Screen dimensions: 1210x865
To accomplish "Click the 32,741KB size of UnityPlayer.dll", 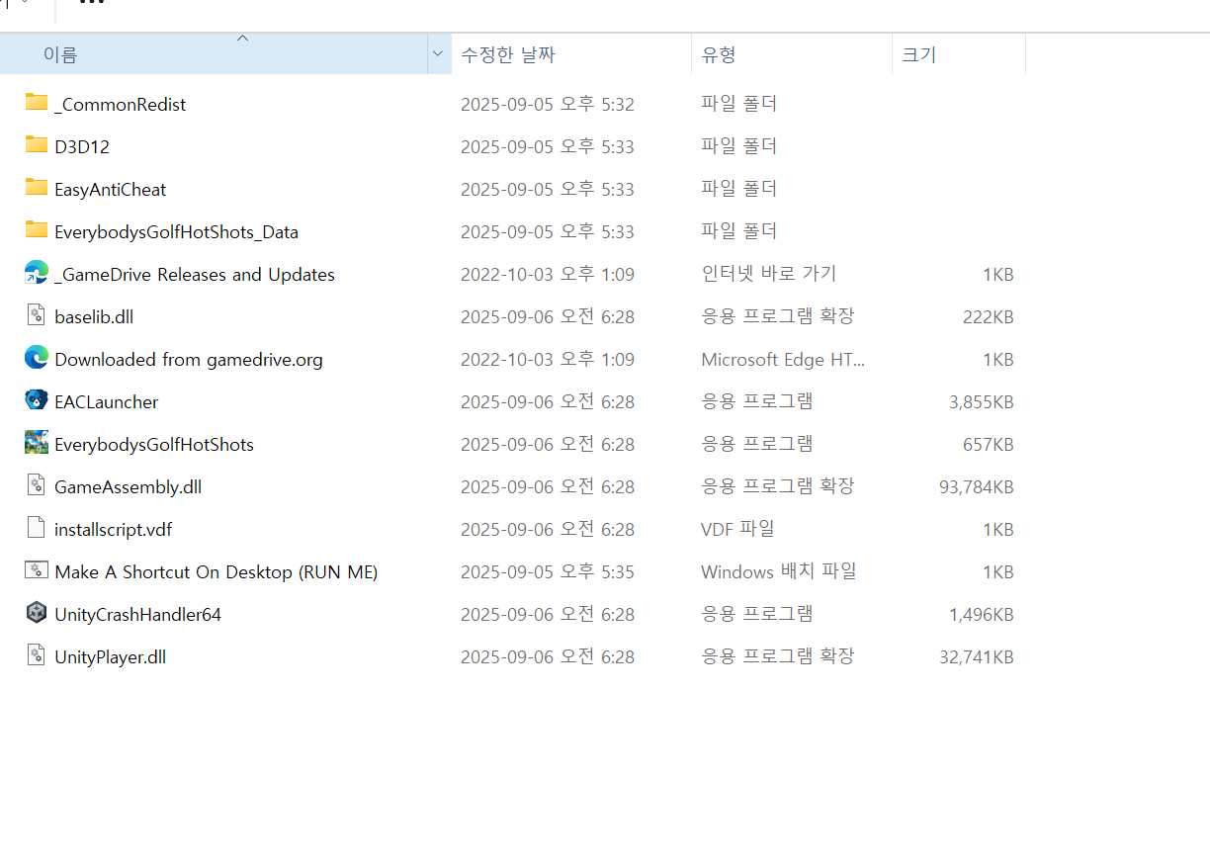I will coord(976,656).
